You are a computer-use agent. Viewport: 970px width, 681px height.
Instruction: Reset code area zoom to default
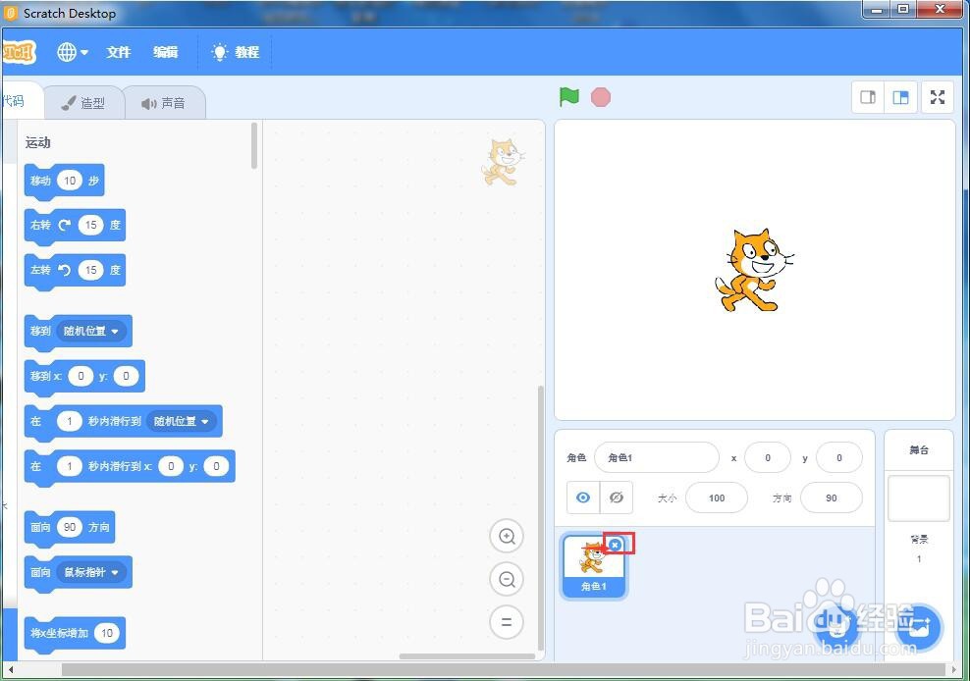[x=507, y=622]
